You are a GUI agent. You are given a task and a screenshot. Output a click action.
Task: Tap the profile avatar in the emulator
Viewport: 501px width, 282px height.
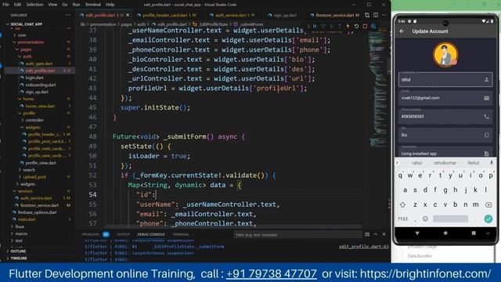[x=445, y=55]
